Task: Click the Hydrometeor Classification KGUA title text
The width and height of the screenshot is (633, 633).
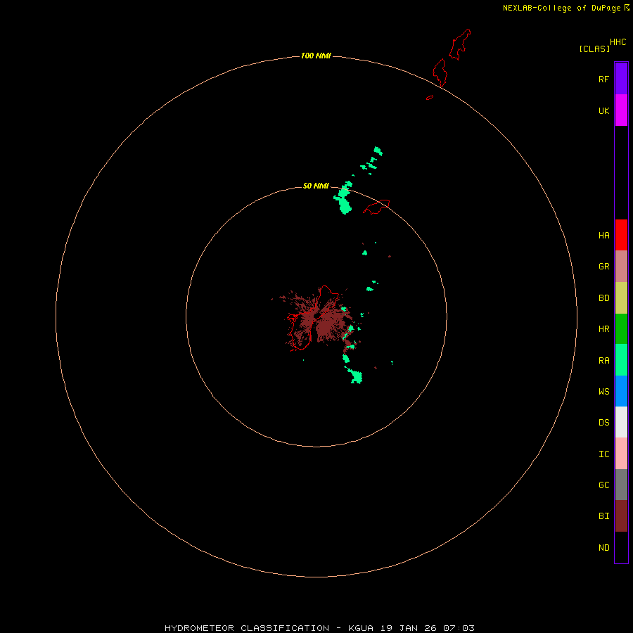Action: (x=319, y=628)
